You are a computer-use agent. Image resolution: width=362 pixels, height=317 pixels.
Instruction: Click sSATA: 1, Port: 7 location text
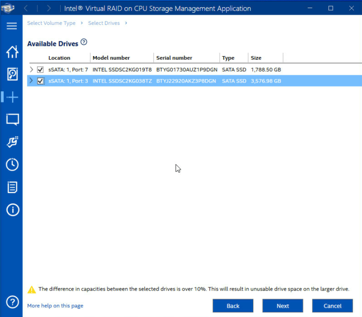click(68, 70)
